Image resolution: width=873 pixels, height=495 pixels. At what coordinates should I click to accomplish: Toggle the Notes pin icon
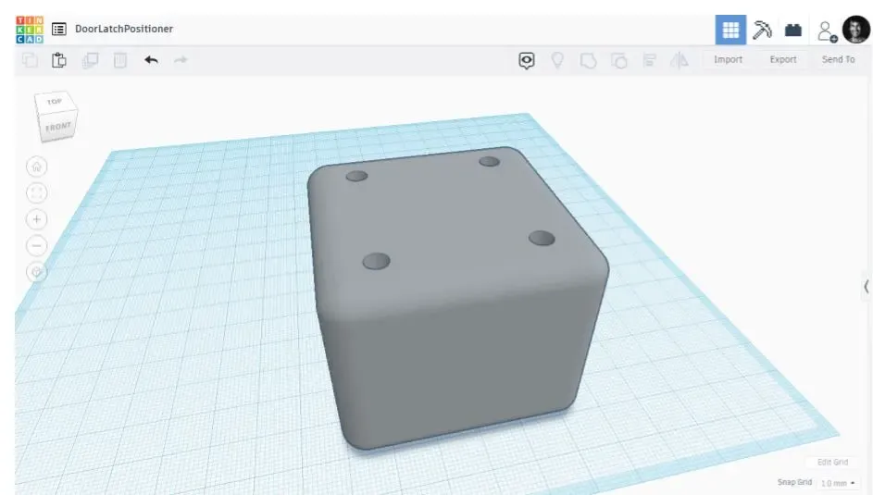[557, 60]
